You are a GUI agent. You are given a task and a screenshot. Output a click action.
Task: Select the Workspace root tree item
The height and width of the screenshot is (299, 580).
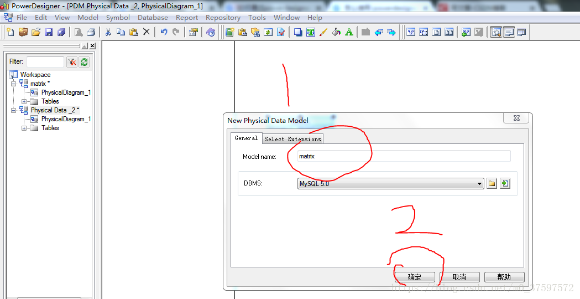click(35, 75)
